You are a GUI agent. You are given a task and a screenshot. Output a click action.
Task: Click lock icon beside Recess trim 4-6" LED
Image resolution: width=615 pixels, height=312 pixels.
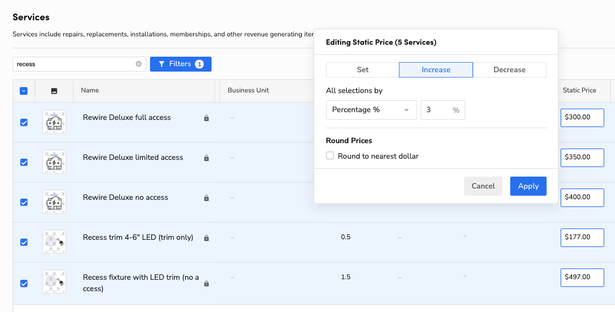[x=206, y=237]
